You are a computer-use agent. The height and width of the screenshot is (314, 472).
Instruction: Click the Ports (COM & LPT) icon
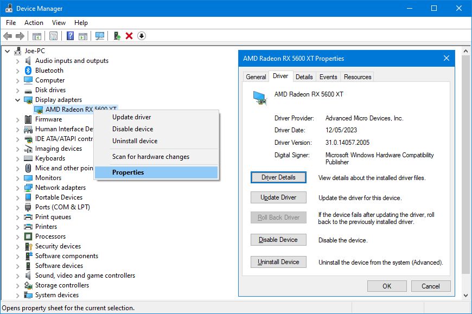[x=28, y=207]
